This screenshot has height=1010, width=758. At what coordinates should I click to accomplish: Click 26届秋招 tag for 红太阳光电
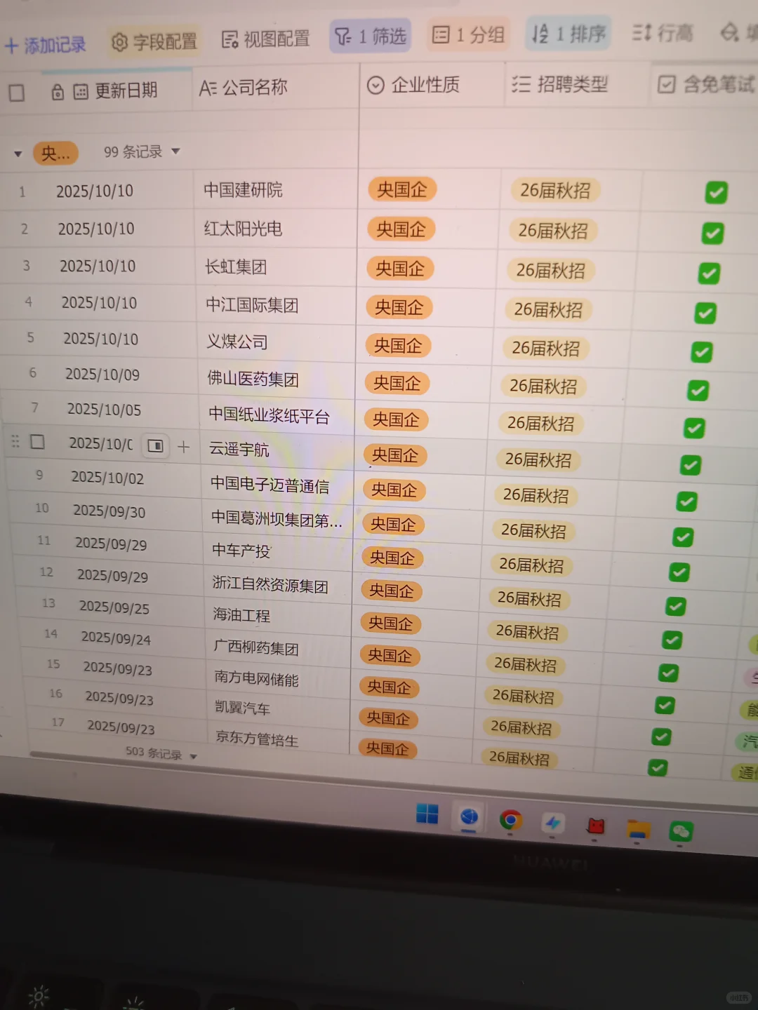(x=553, y=231)
